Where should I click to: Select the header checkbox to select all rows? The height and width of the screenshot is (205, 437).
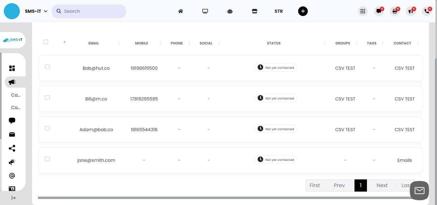click(x=46, y=42)
